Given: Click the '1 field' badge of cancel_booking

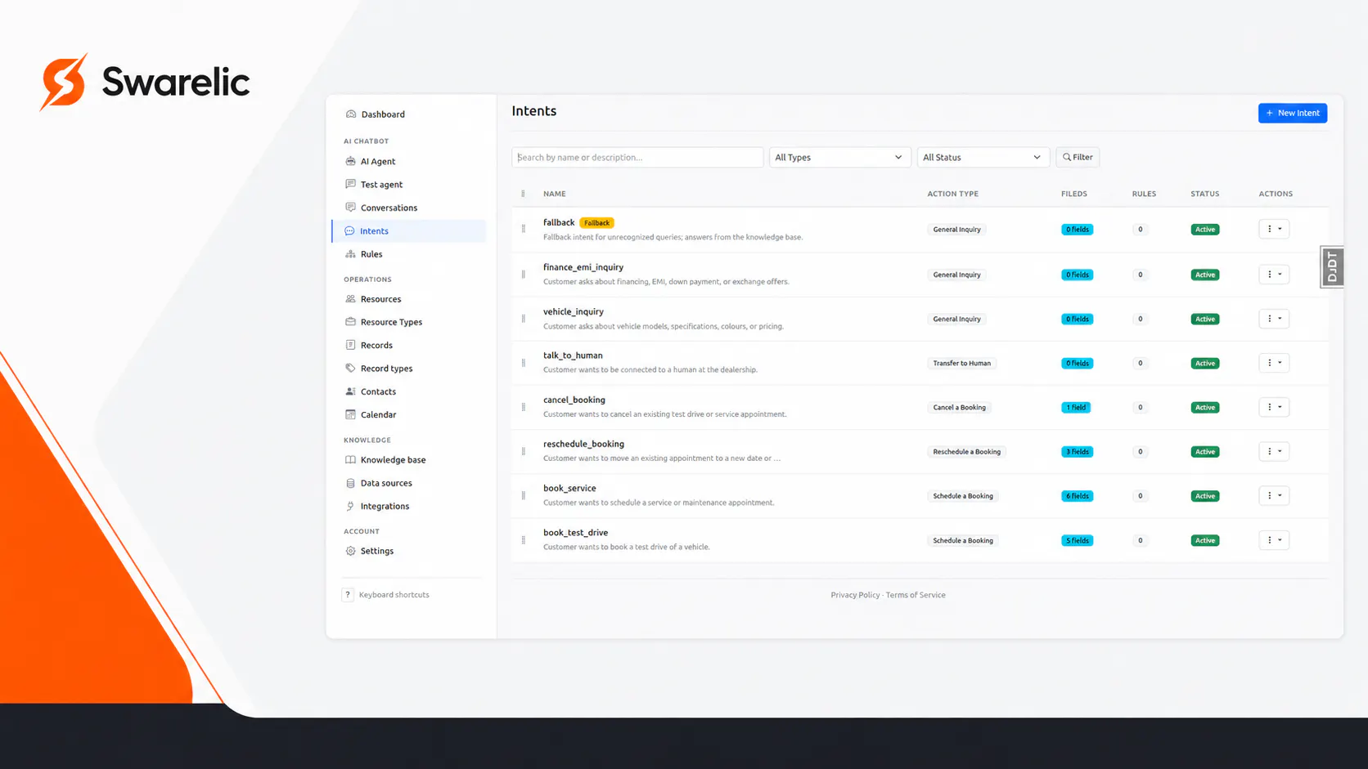Looking at the screenshot, I should pyautogui.click(x=1076, y=408).
